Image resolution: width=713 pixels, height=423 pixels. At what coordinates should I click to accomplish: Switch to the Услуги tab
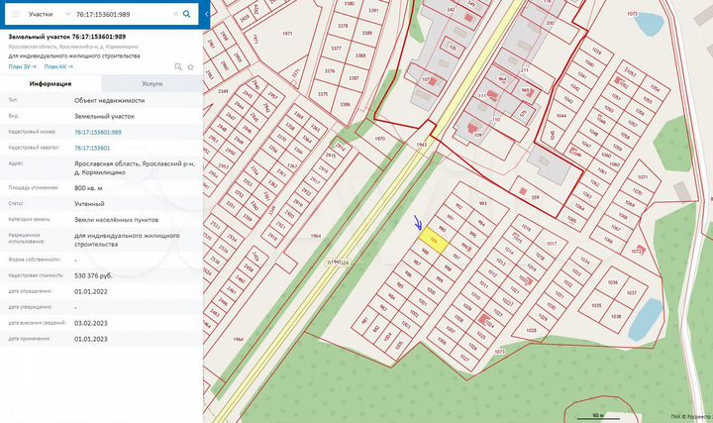152,85
